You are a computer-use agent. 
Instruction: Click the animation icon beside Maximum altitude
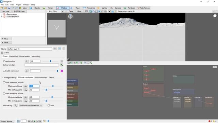coord(26,86)
